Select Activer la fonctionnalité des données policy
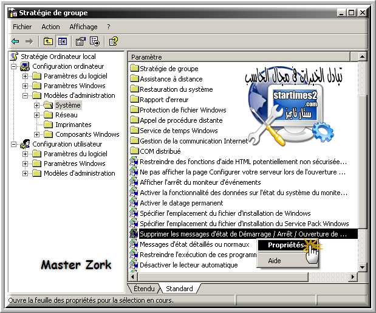This screenshot has height=313, width=376. tap(244, 193)
